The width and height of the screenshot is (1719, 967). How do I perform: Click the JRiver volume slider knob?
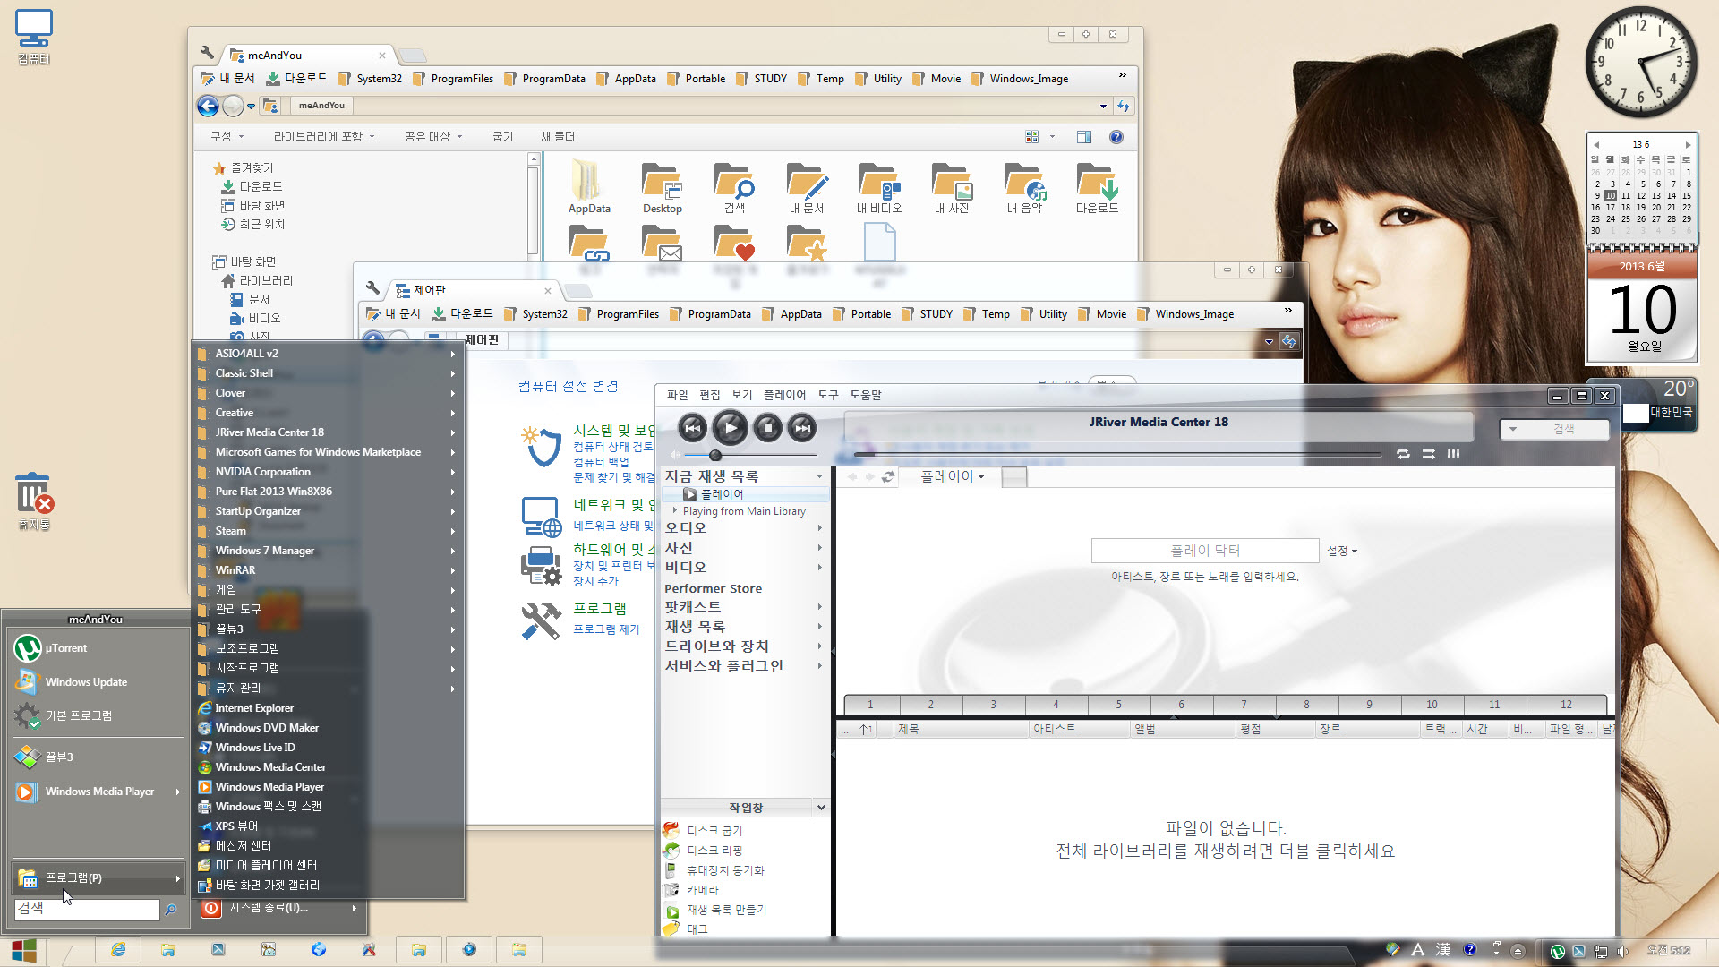tap(715, 455)
